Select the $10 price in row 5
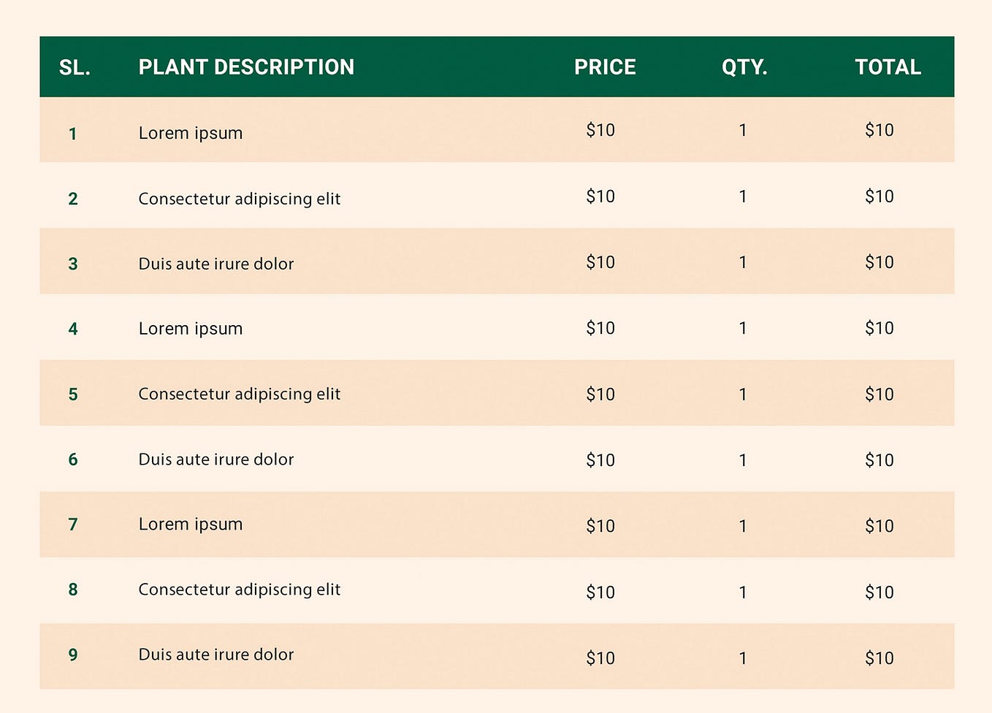 pyautogui.click(x=600, y=394)
